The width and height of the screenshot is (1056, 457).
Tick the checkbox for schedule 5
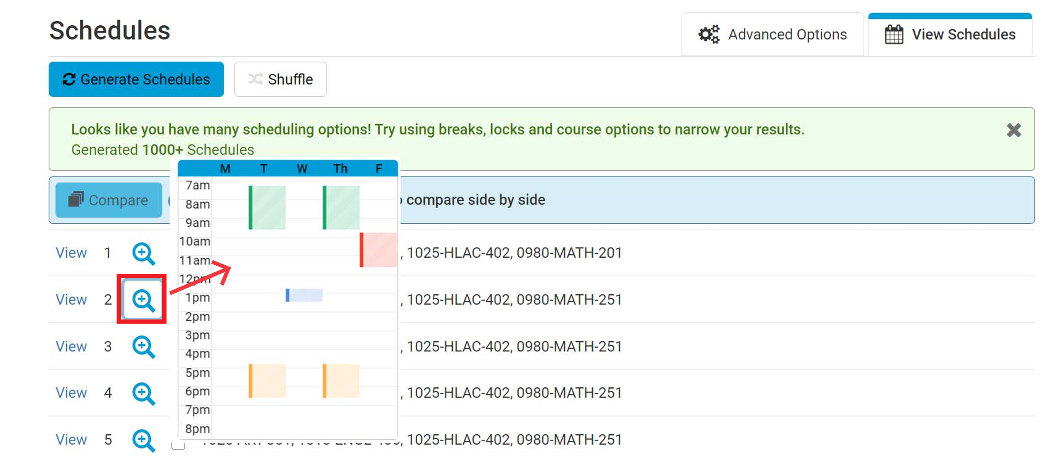pyautogui.click(x=178, y=444)
